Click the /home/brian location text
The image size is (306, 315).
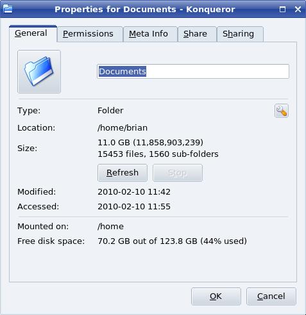pyautogui.click(x=123, y=128)
